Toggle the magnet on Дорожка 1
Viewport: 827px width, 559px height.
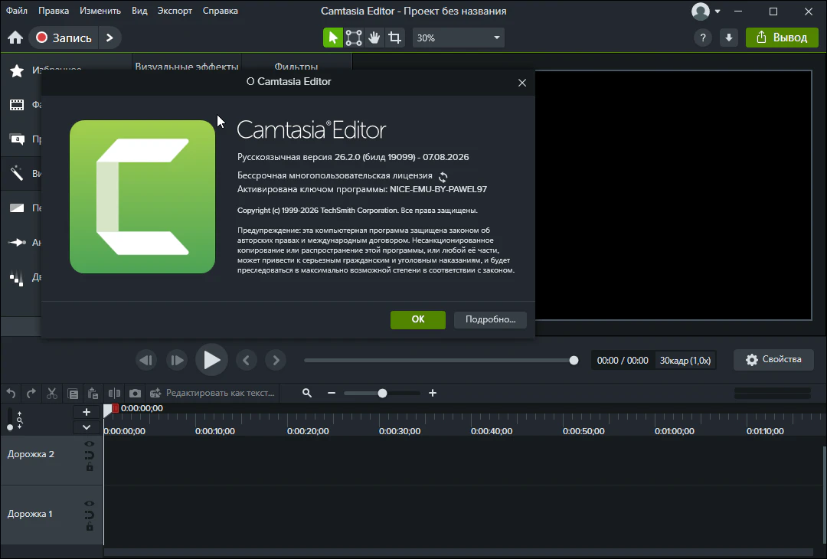(x=90, y=515)
